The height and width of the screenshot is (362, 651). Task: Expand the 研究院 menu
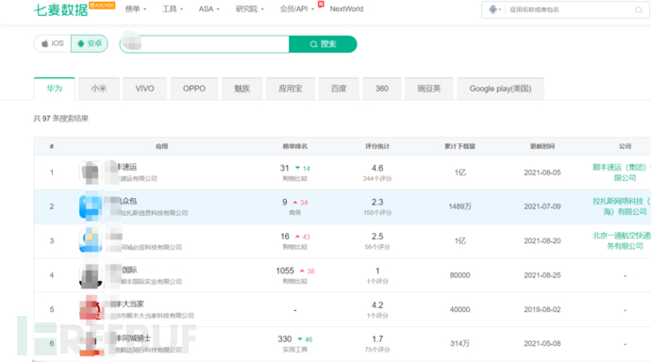[x=249, y=9]
